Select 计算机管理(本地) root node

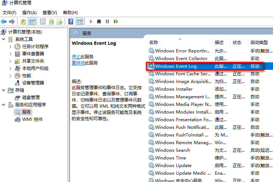(25, 32)
